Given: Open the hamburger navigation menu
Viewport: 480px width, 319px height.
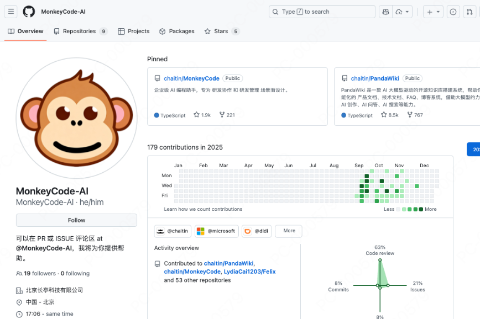Looking at the screenshot, I should click(11, 12).
